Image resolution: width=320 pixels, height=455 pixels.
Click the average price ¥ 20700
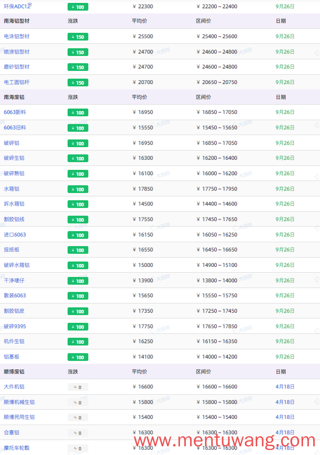[x=142, y=82]
